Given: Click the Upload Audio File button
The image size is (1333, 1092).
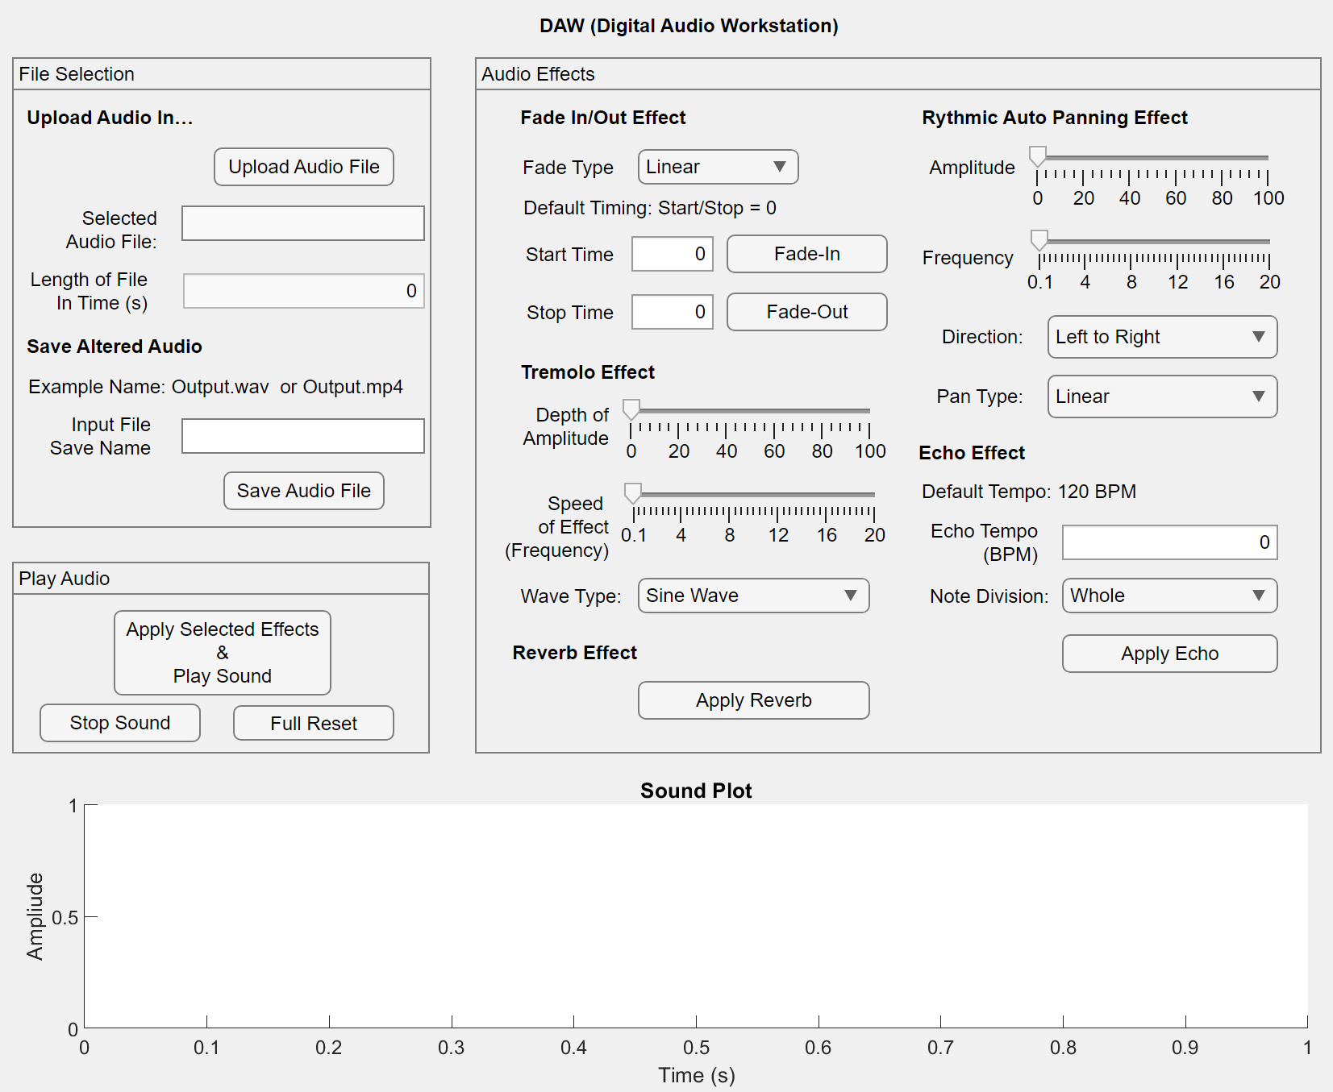Looking at the screenshot, I should click(303, 167).
